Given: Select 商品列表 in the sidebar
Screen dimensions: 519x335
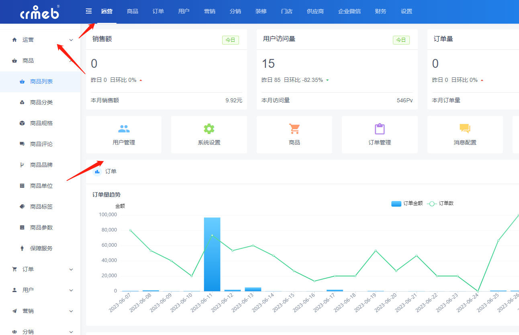Looking at the screenshot, I should (40, 81).
